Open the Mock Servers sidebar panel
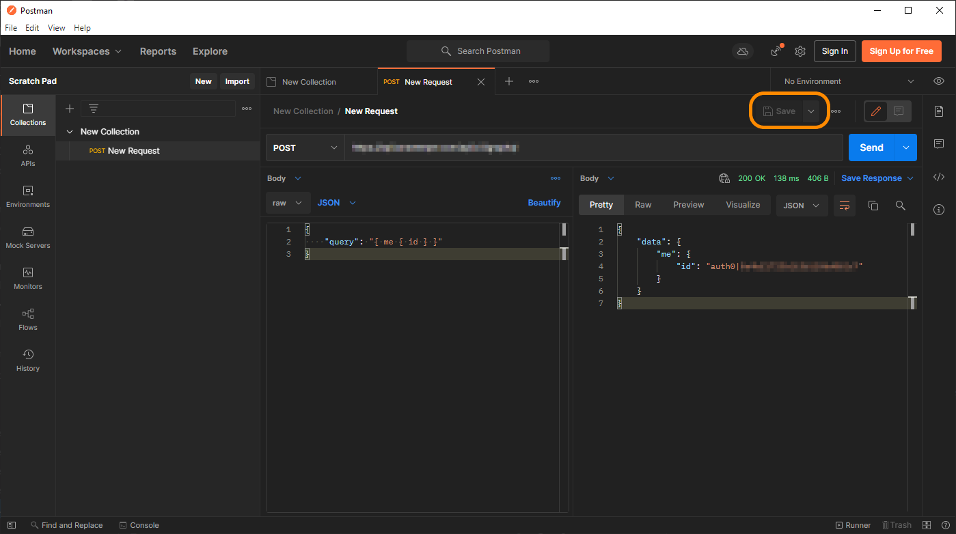The image size is (956, 534). (x=28, y=238)
